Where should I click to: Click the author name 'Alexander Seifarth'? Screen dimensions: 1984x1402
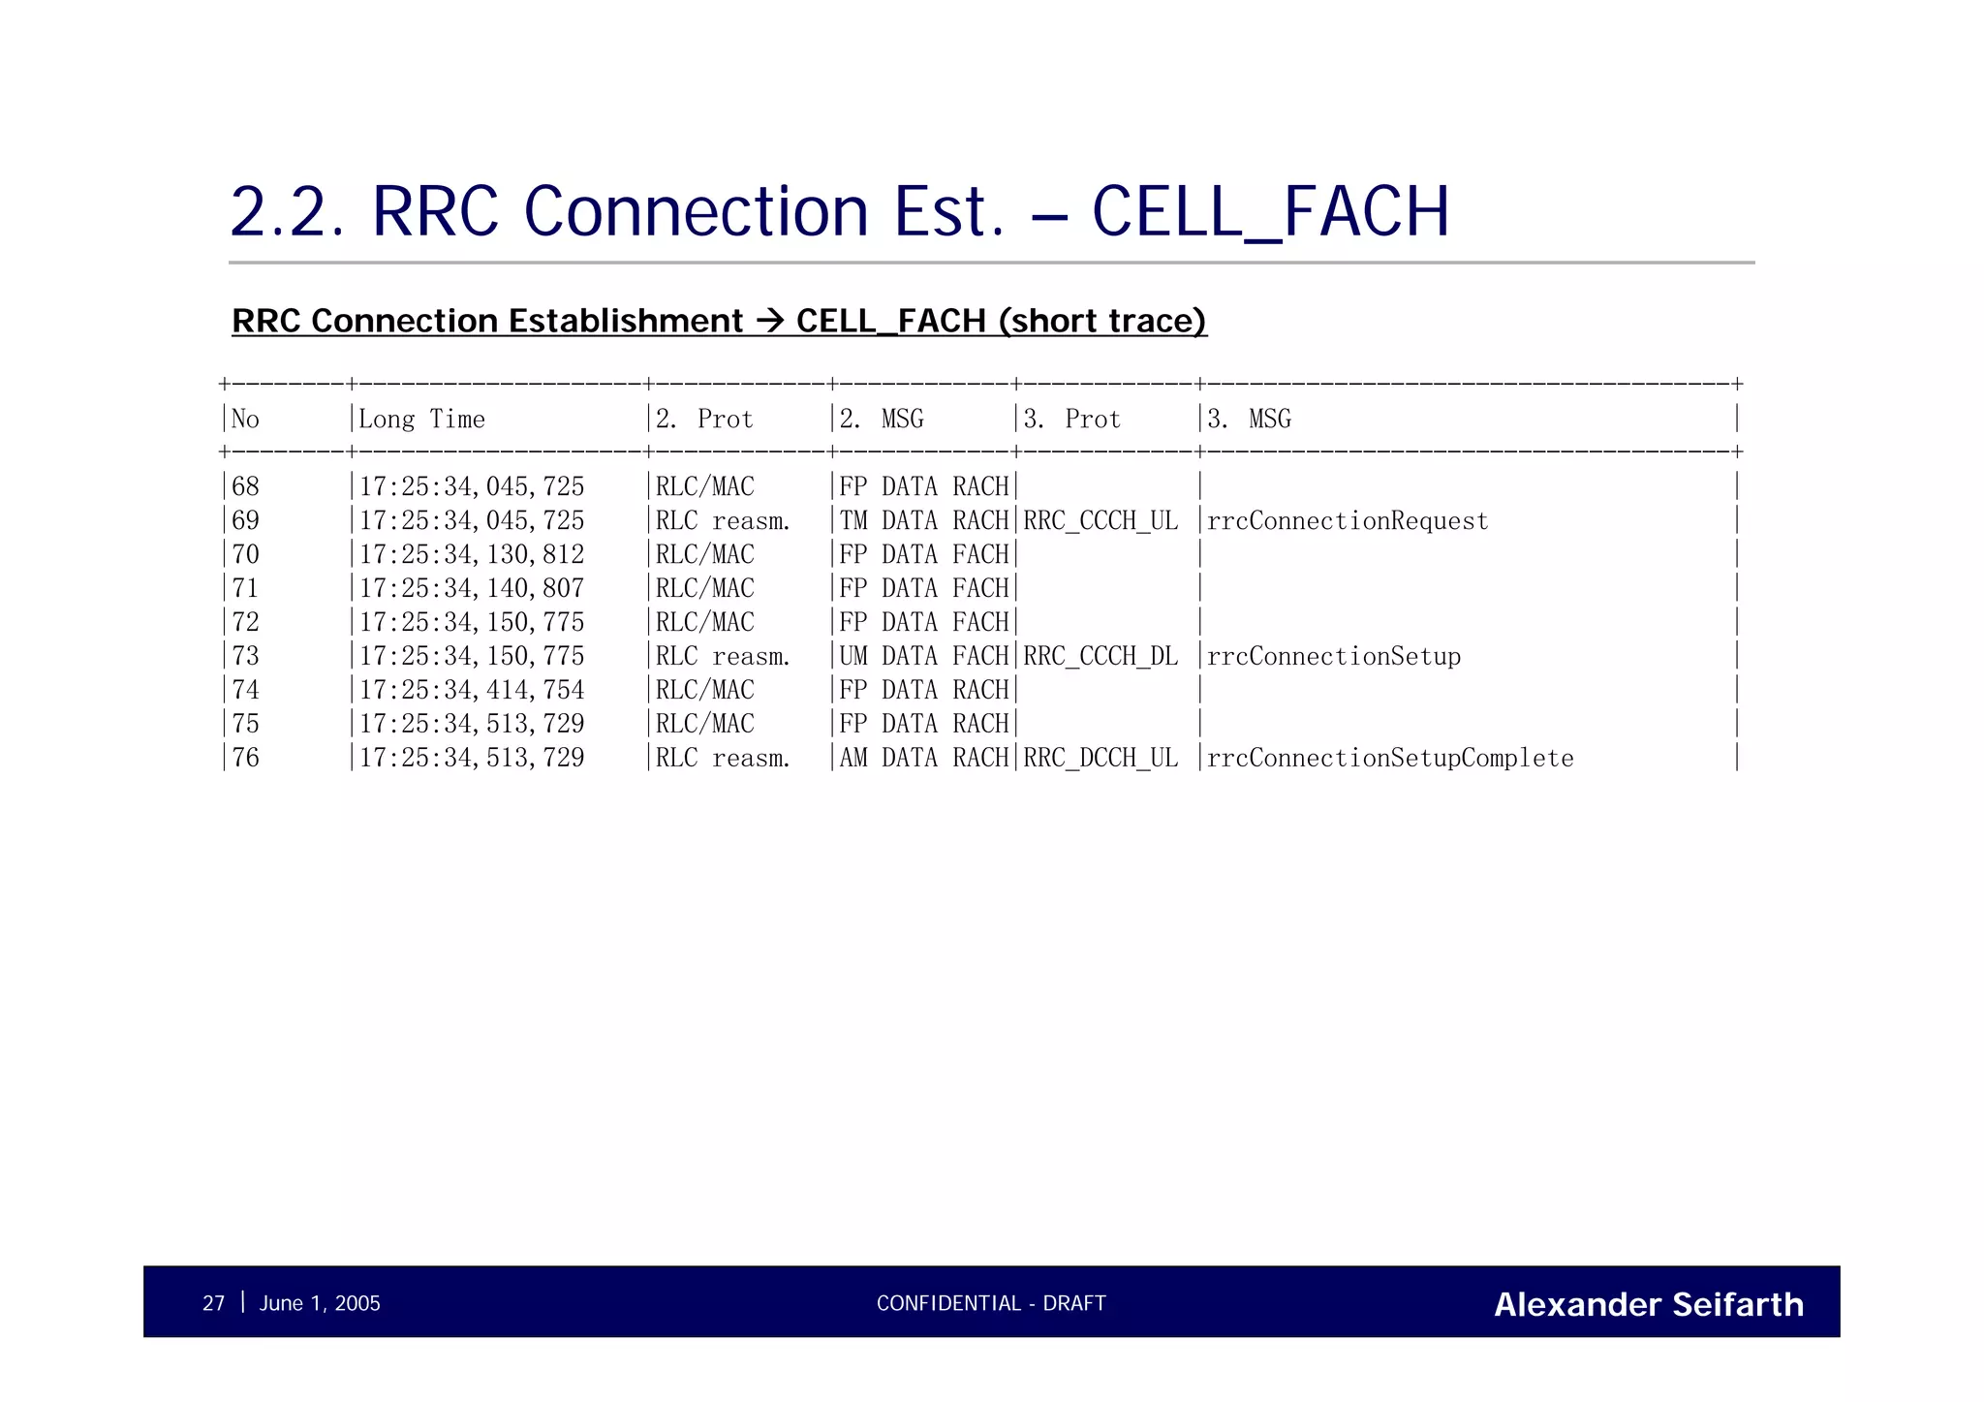pyautogui.click(x=1649, y=1304)
